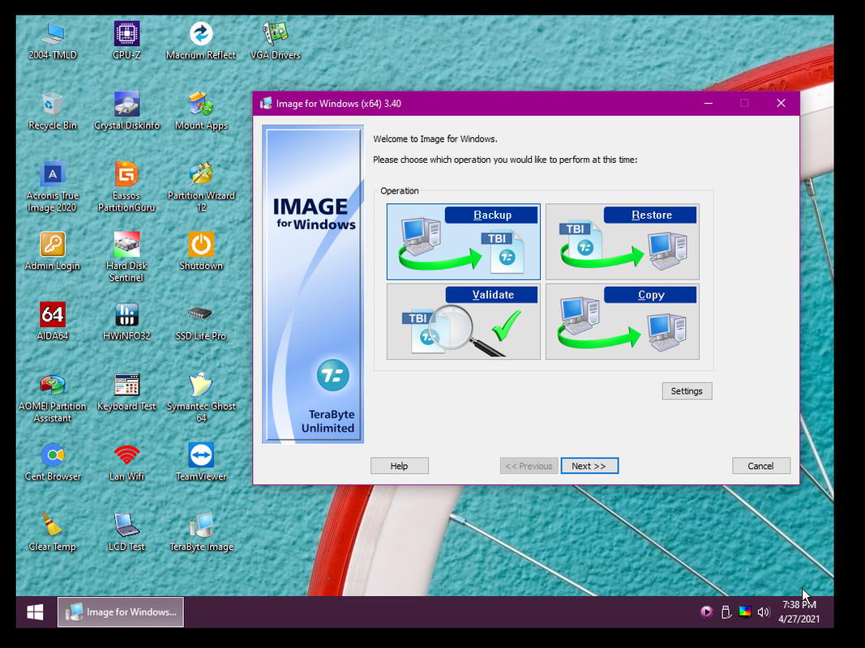Open the Windows Start menu
865x648 pixels.
tap(36, 612)
